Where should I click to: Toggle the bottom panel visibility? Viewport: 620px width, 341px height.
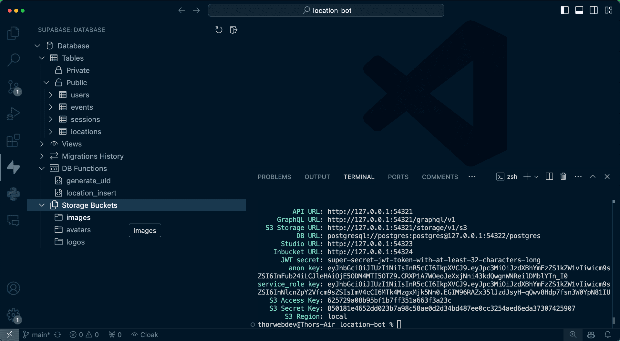[579, 10]
